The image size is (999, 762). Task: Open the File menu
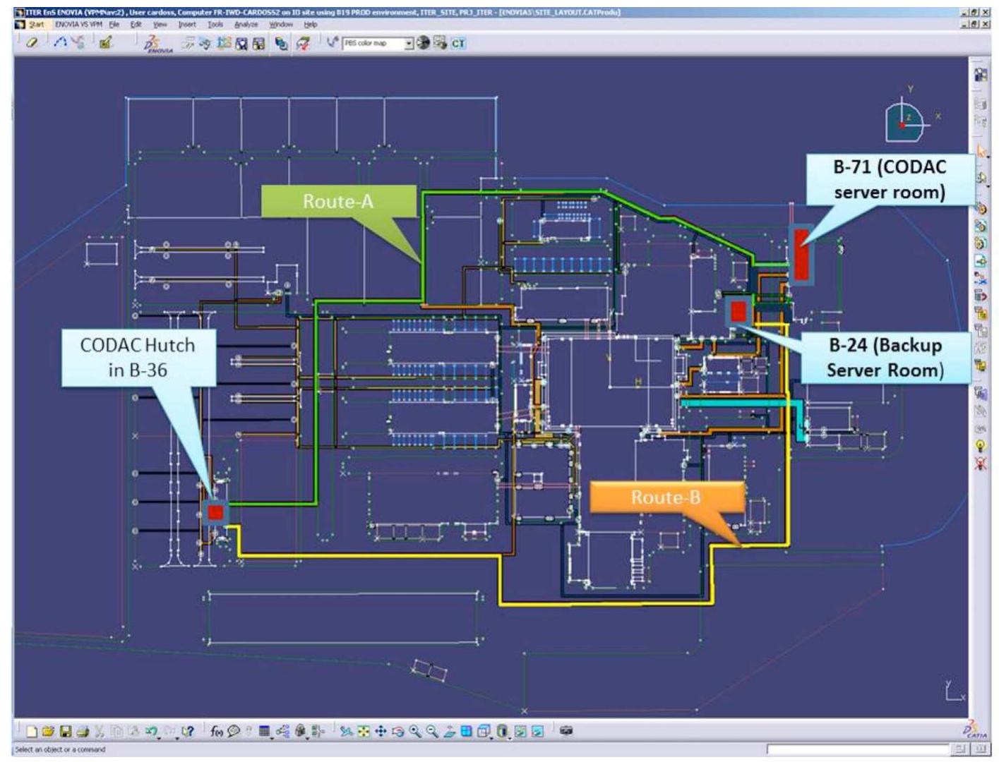pos(114,24)
